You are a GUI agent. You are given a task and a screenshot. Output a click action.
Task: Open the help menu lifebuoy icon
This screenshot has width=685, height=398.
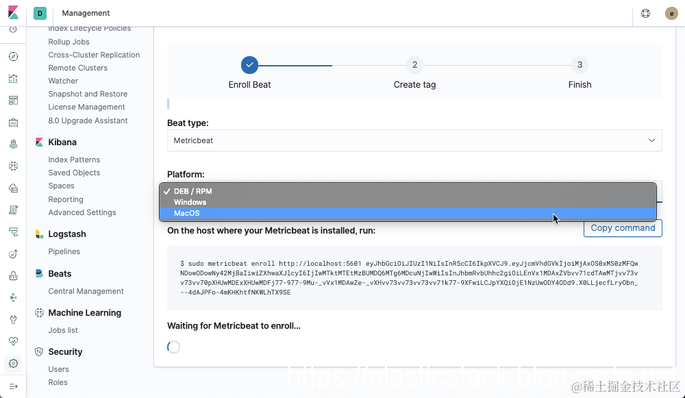tap(645, 14)
